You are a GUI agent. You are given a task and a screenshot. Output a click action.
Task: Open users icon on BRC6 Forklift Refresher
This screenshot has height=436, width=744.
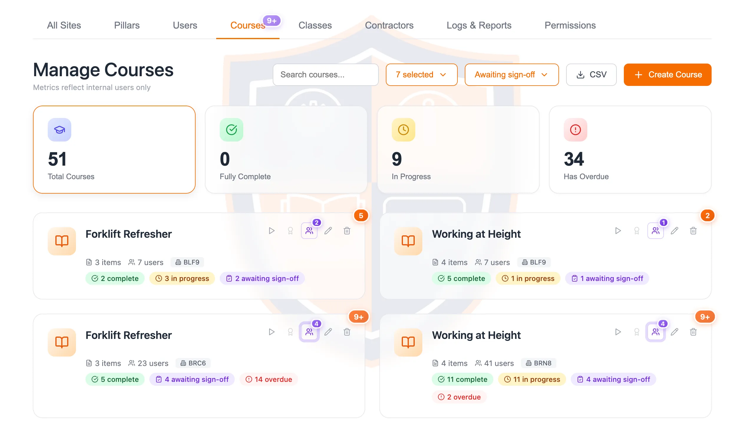click(309, 332)
